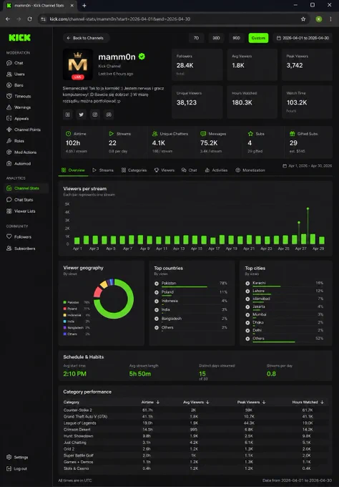Switch to the Streams tab
The width and height of the screenshot is (339, 487).
coord(103,170)
